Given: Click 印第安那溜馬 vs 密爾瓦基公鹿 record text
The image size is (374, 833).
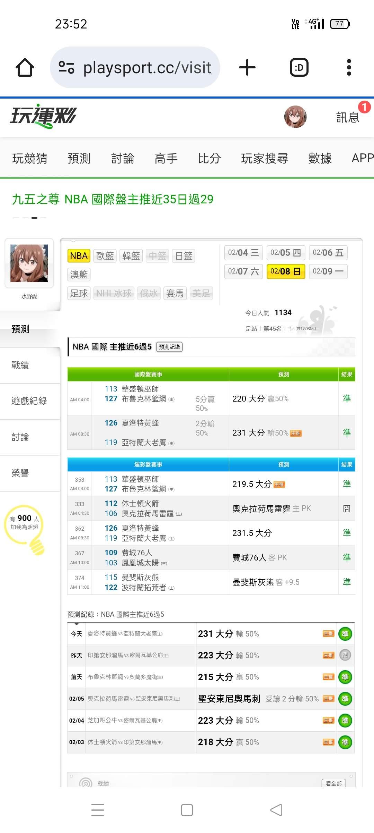Looking at the screenshot, I should (x=128, y=655).
